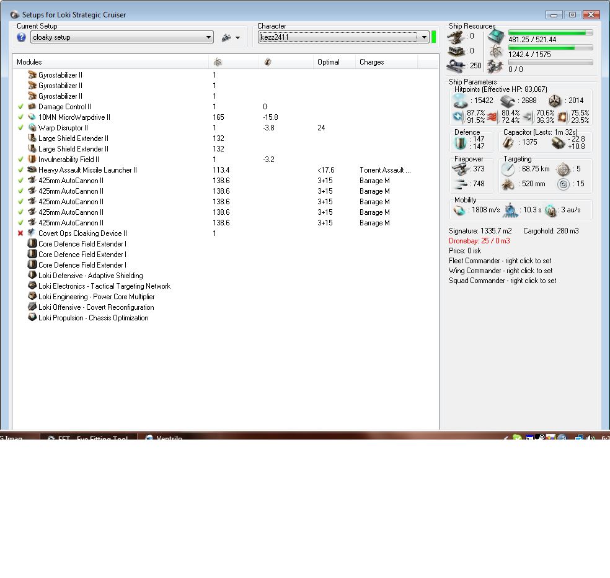Image resolution: width=610 pixels, height=578 pixels.
Task: Click the Loki Propulsion subsystem icon
Action: click(x=32, y=317)
